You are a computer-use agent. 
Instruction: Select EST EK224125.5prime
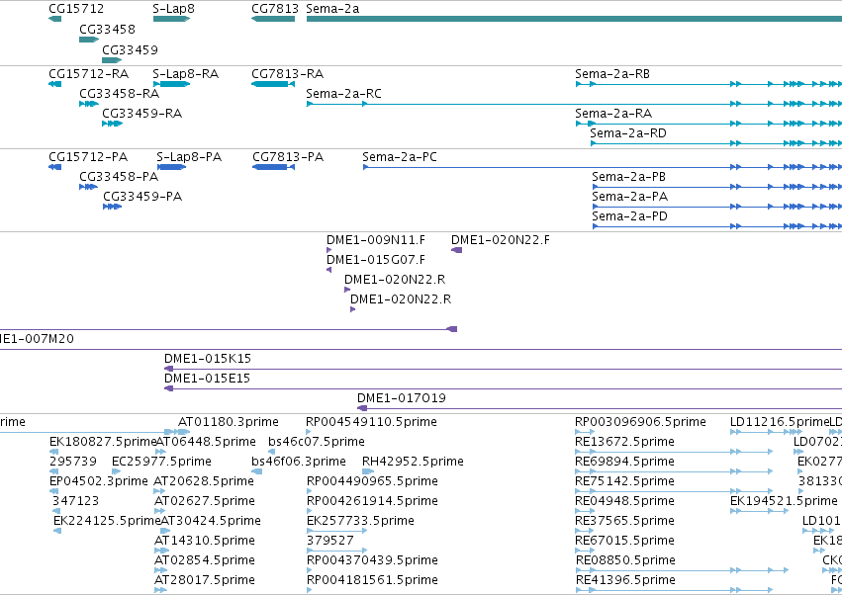click(107, 521)
